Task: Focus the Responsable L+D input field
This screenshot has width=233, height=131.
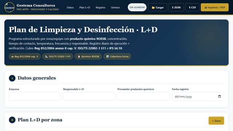Action: (x=89, y=96)
